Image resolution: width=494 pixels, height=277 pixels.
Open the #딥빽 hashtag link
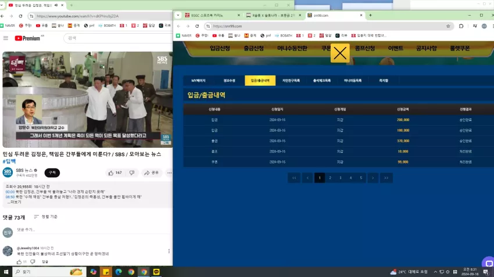[9, 162]
